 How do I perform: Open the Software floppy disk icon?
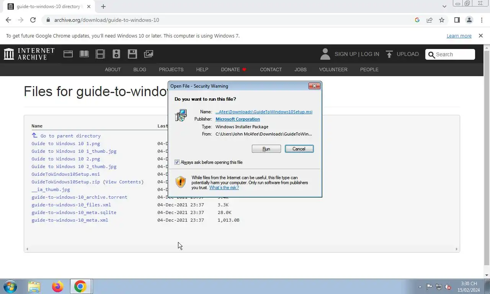(132, 54)
